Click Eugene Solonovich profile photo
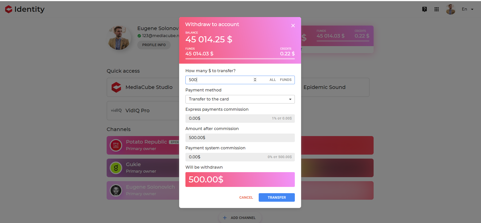481x223 pixels. [x=119, y=38]
